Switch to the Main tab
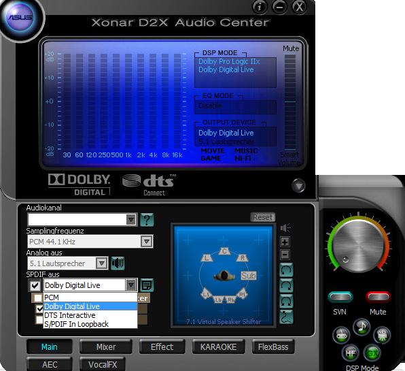 pos(50,346)
